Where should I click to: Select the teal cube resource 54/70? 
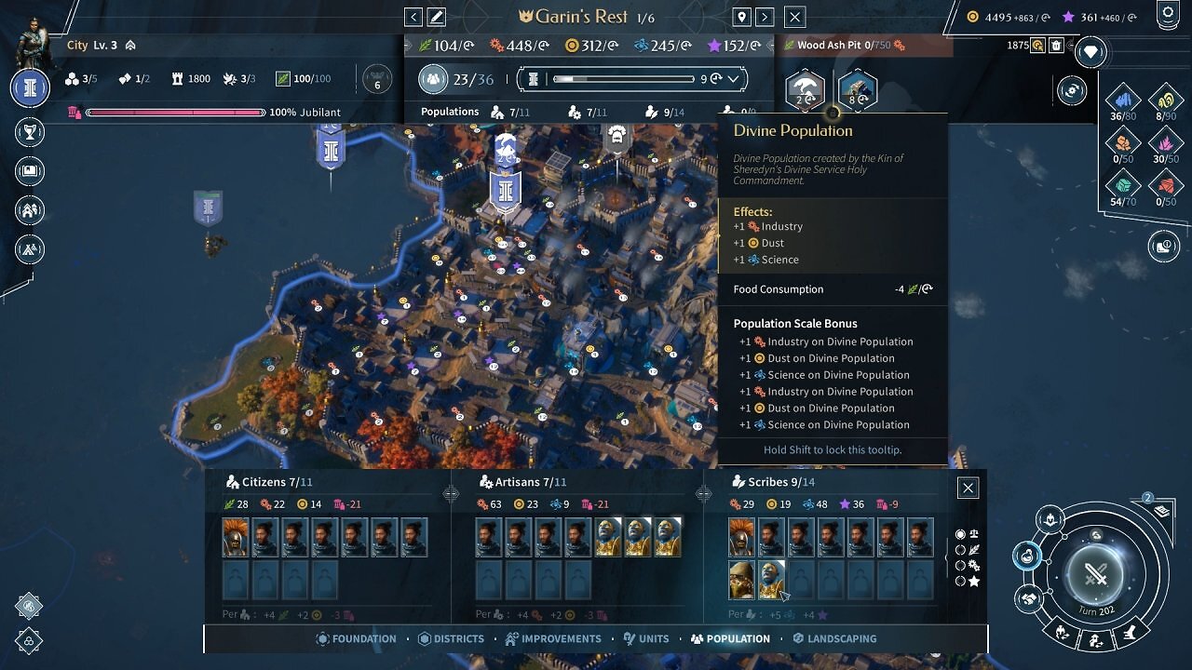(1123, 189)
